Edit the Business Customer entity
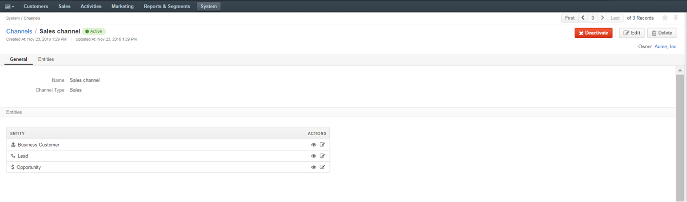This screenshot has width=687, height=202. coord(322,145)
